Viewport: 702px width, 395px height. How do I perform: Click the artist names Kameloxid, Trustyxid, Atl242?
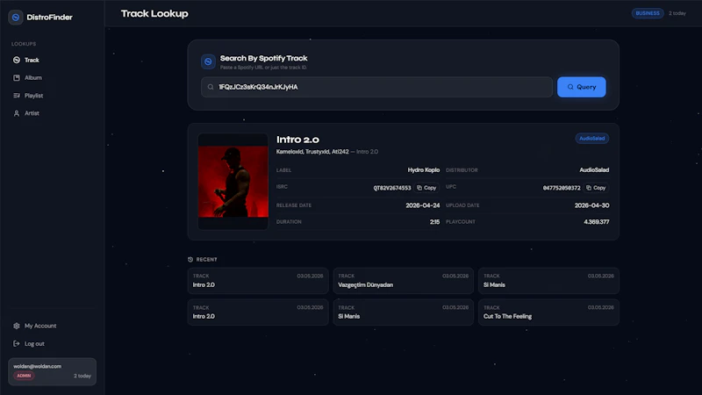[312, 152]
